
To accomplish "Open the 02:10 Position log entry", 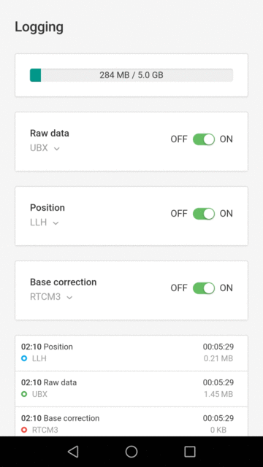I will click(x=131, y=353).
